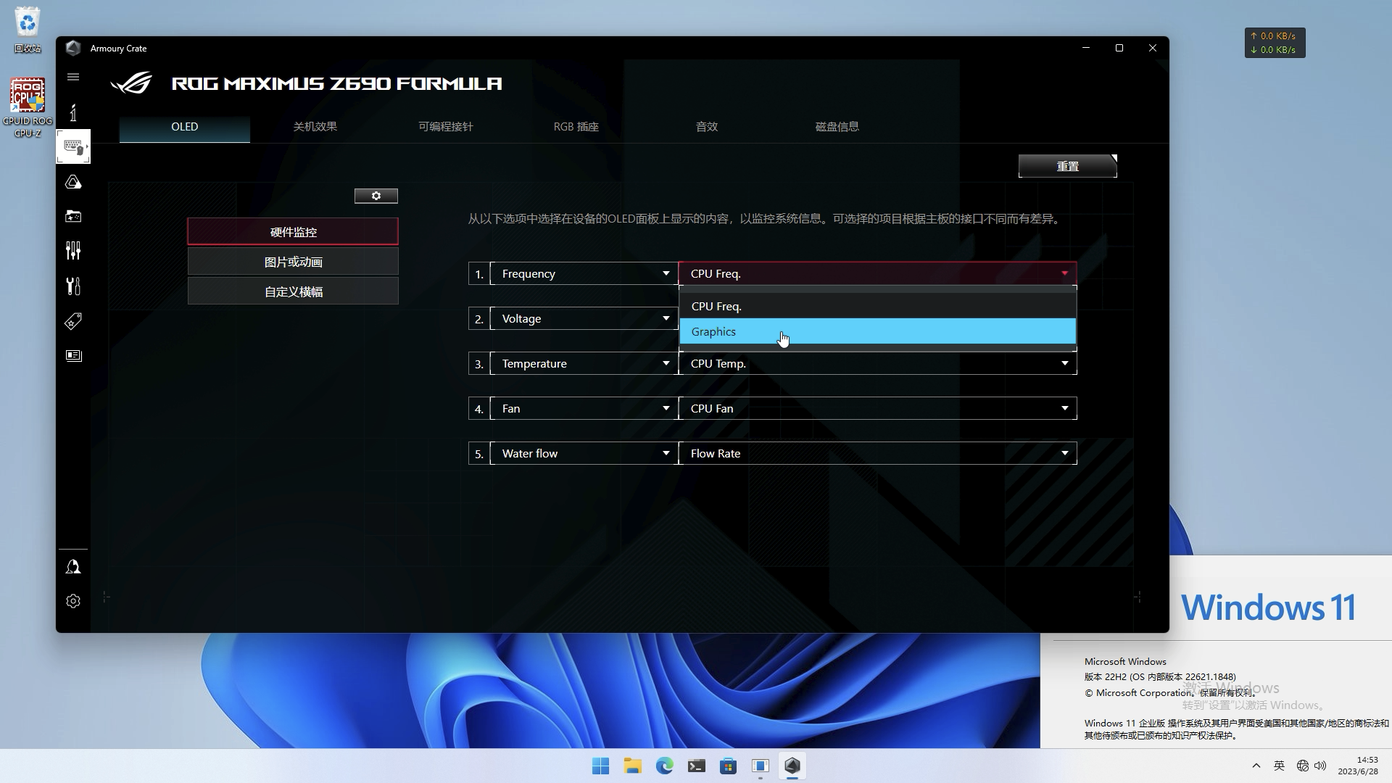Switch to the 可编程接针 tab

446,127
